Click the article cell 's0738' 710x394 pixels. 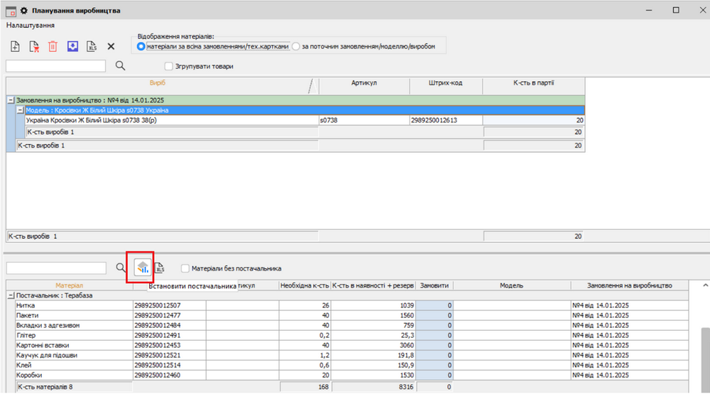click(364, 120)
